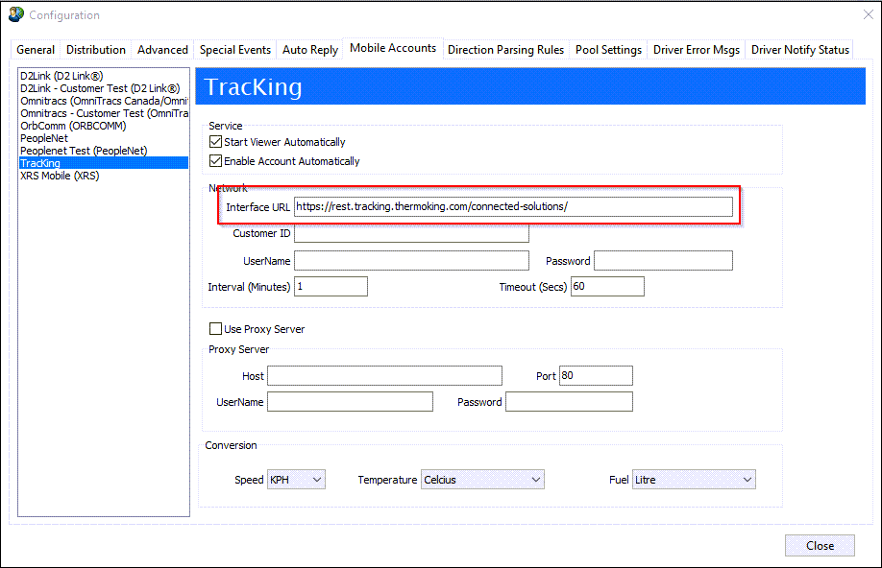The image size is (882, 568).
Task: Click the proxy Port field
Action: coord(596,376)
